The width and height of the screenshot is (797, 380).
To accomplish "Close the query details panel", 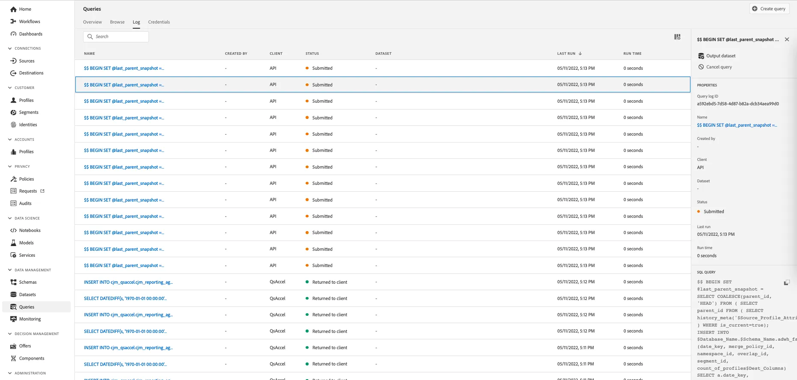I will [787, 39].
